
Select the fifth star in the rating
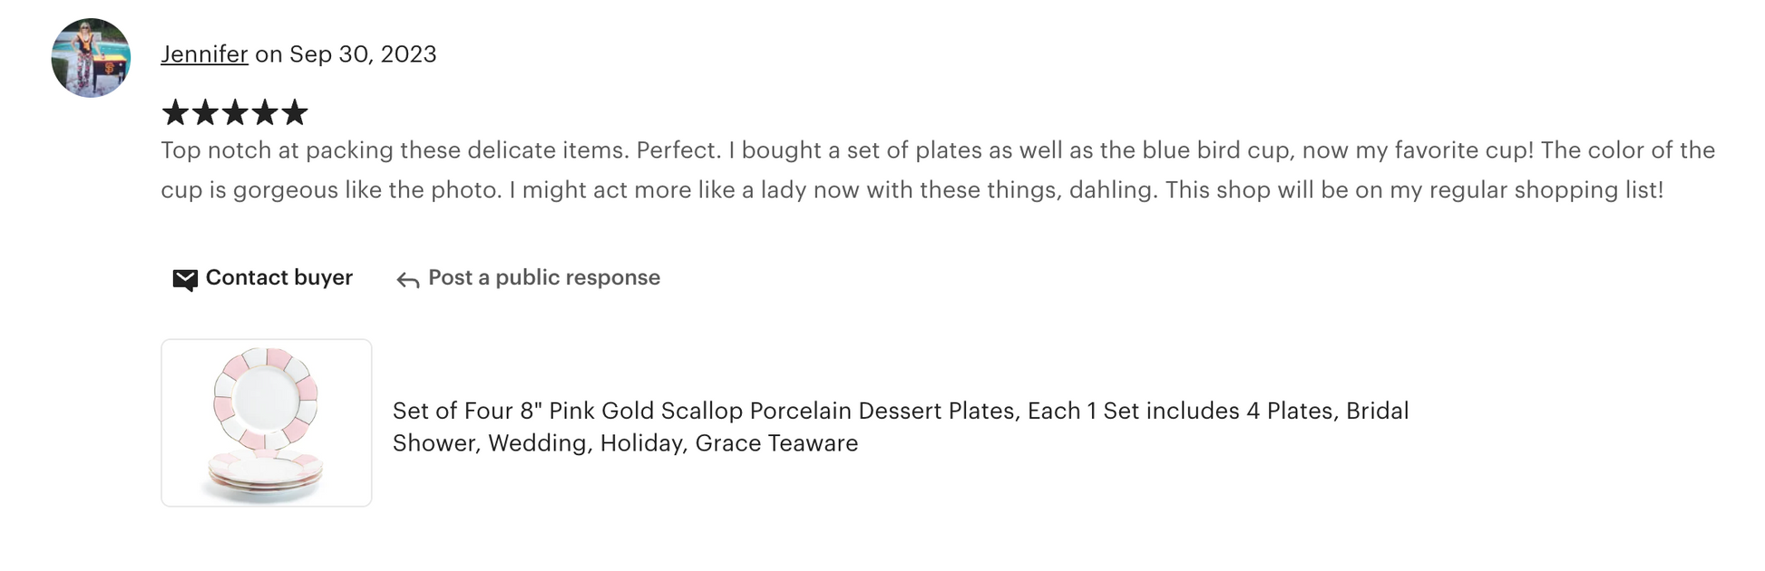click(x=295, y=113)
